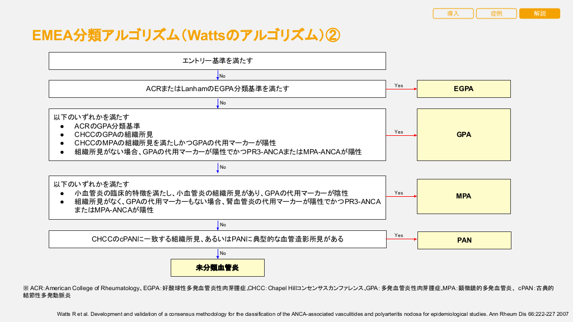Select the yellow MPA result box
The width and height of the screenshot is (573, 322).
463,196
